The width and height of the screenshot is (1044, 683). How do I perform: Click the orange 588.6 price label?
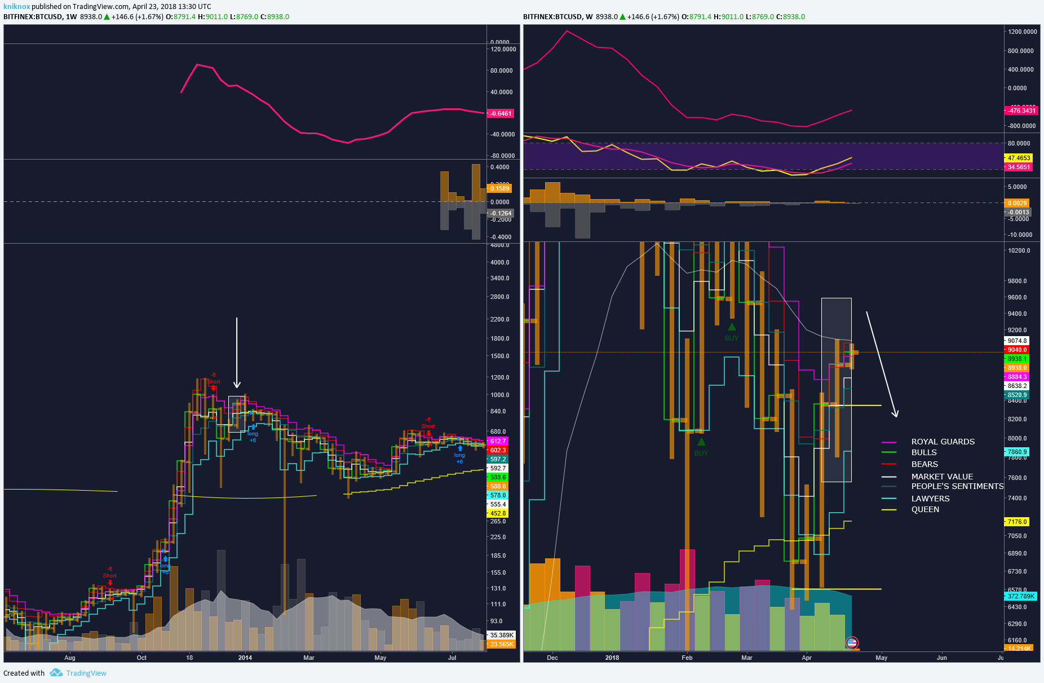497,486
